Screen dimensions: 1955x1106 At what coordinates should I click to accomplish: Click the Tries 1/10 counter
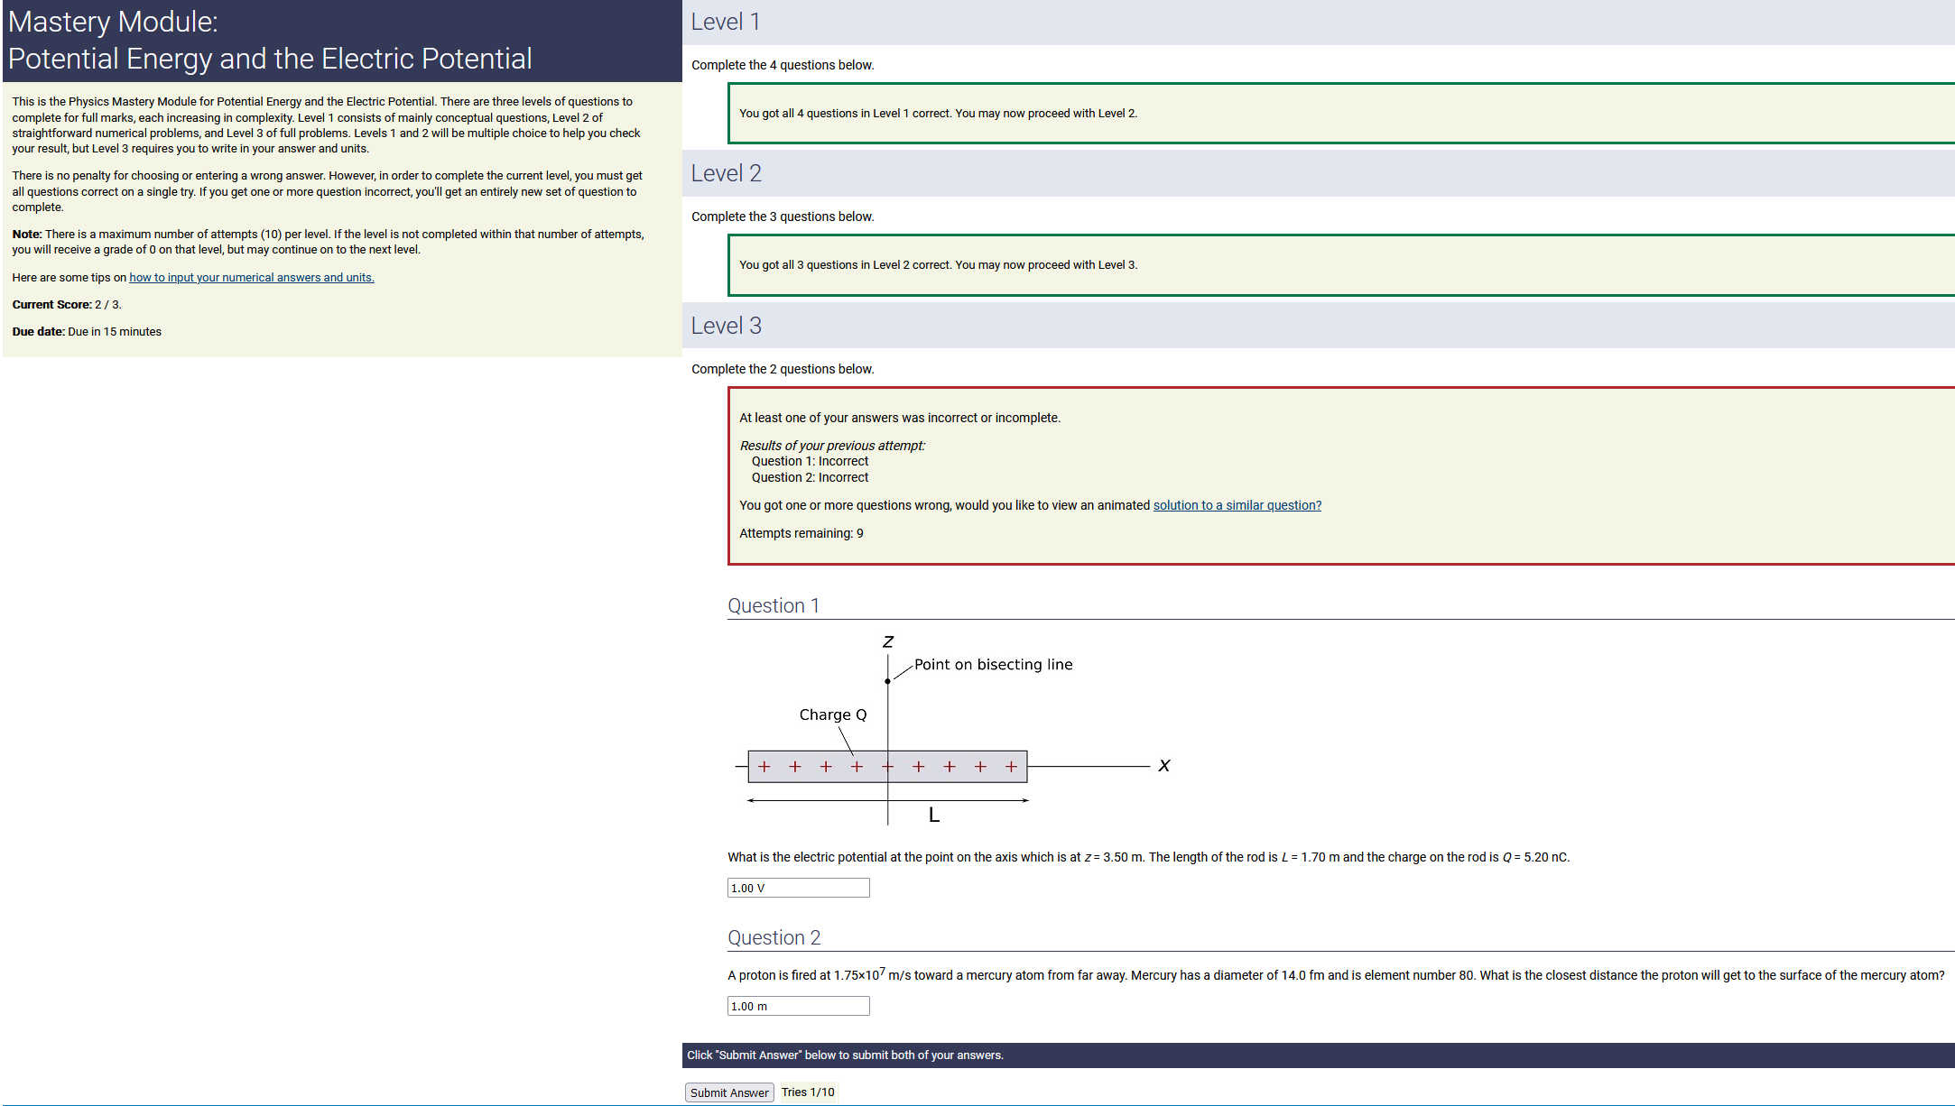coord(808,1092)
